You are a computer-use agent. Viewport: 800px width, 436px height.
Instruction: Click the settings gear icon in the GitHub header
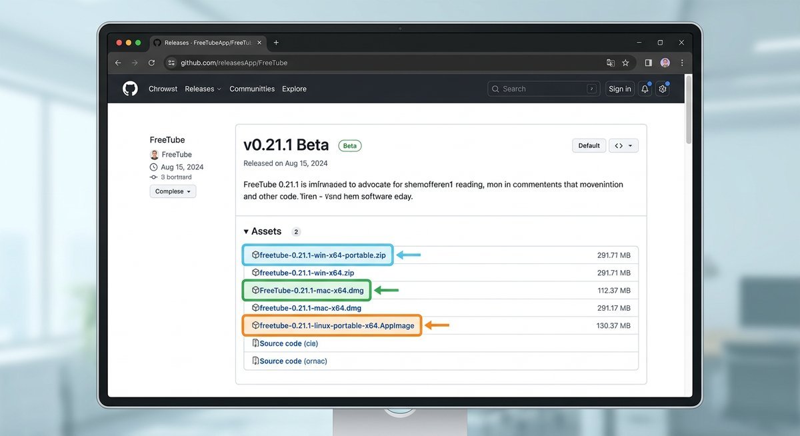coord(662,89)
